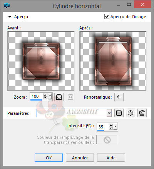This screenshot has width=154, height=169.
Task: Open the Paramètres presets dropdown
Action: (109, 113)
